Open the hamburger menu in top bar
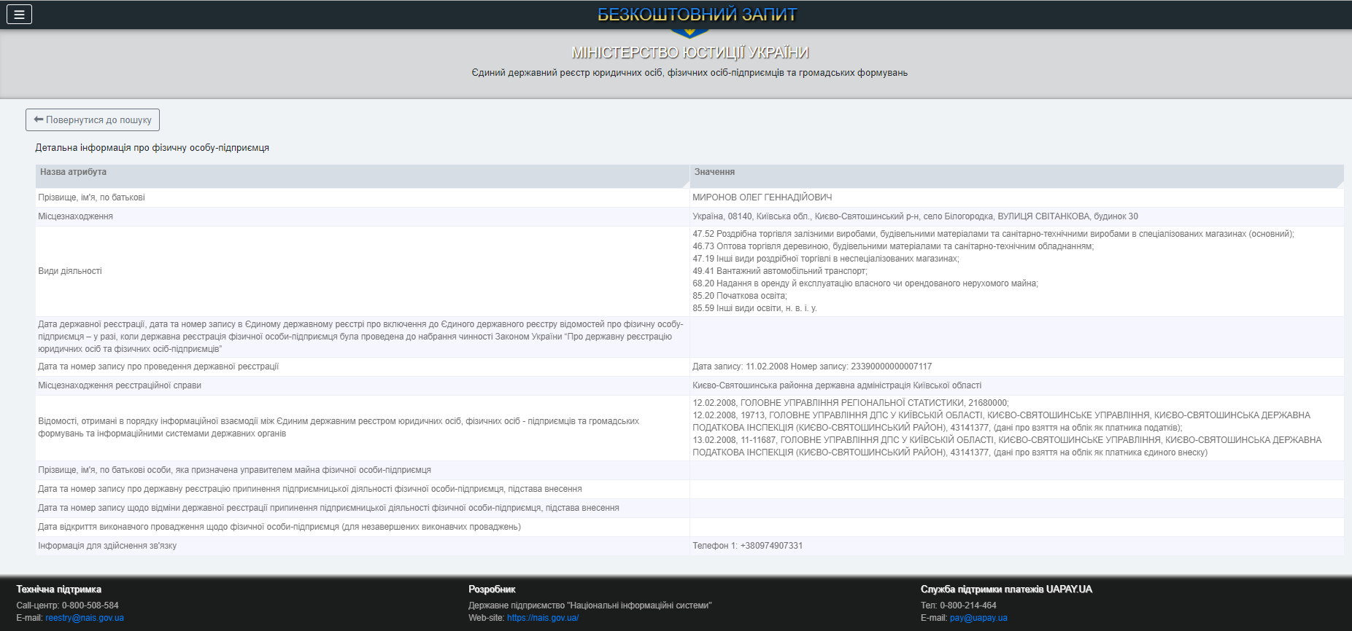The height and width of the screenshot is (631, 1352). click(19, 15)
